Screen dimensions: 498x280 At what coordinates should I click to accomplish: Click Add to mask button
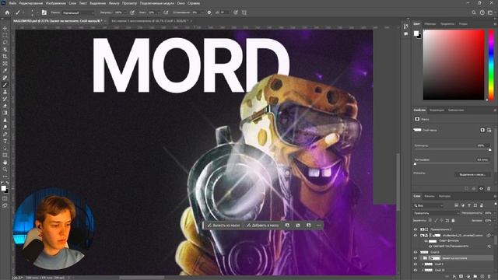(x=263, y=225)
